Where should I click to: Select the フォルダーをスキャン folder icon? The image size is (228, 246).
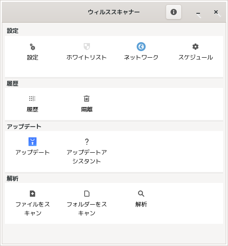(87, 194)
